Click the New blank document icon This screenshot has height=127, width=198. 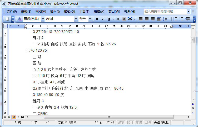[8, 19]
